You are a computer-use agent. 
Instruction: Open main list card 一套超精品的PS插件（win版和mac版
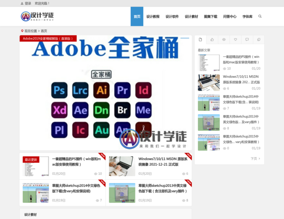(x=76, y=162)
